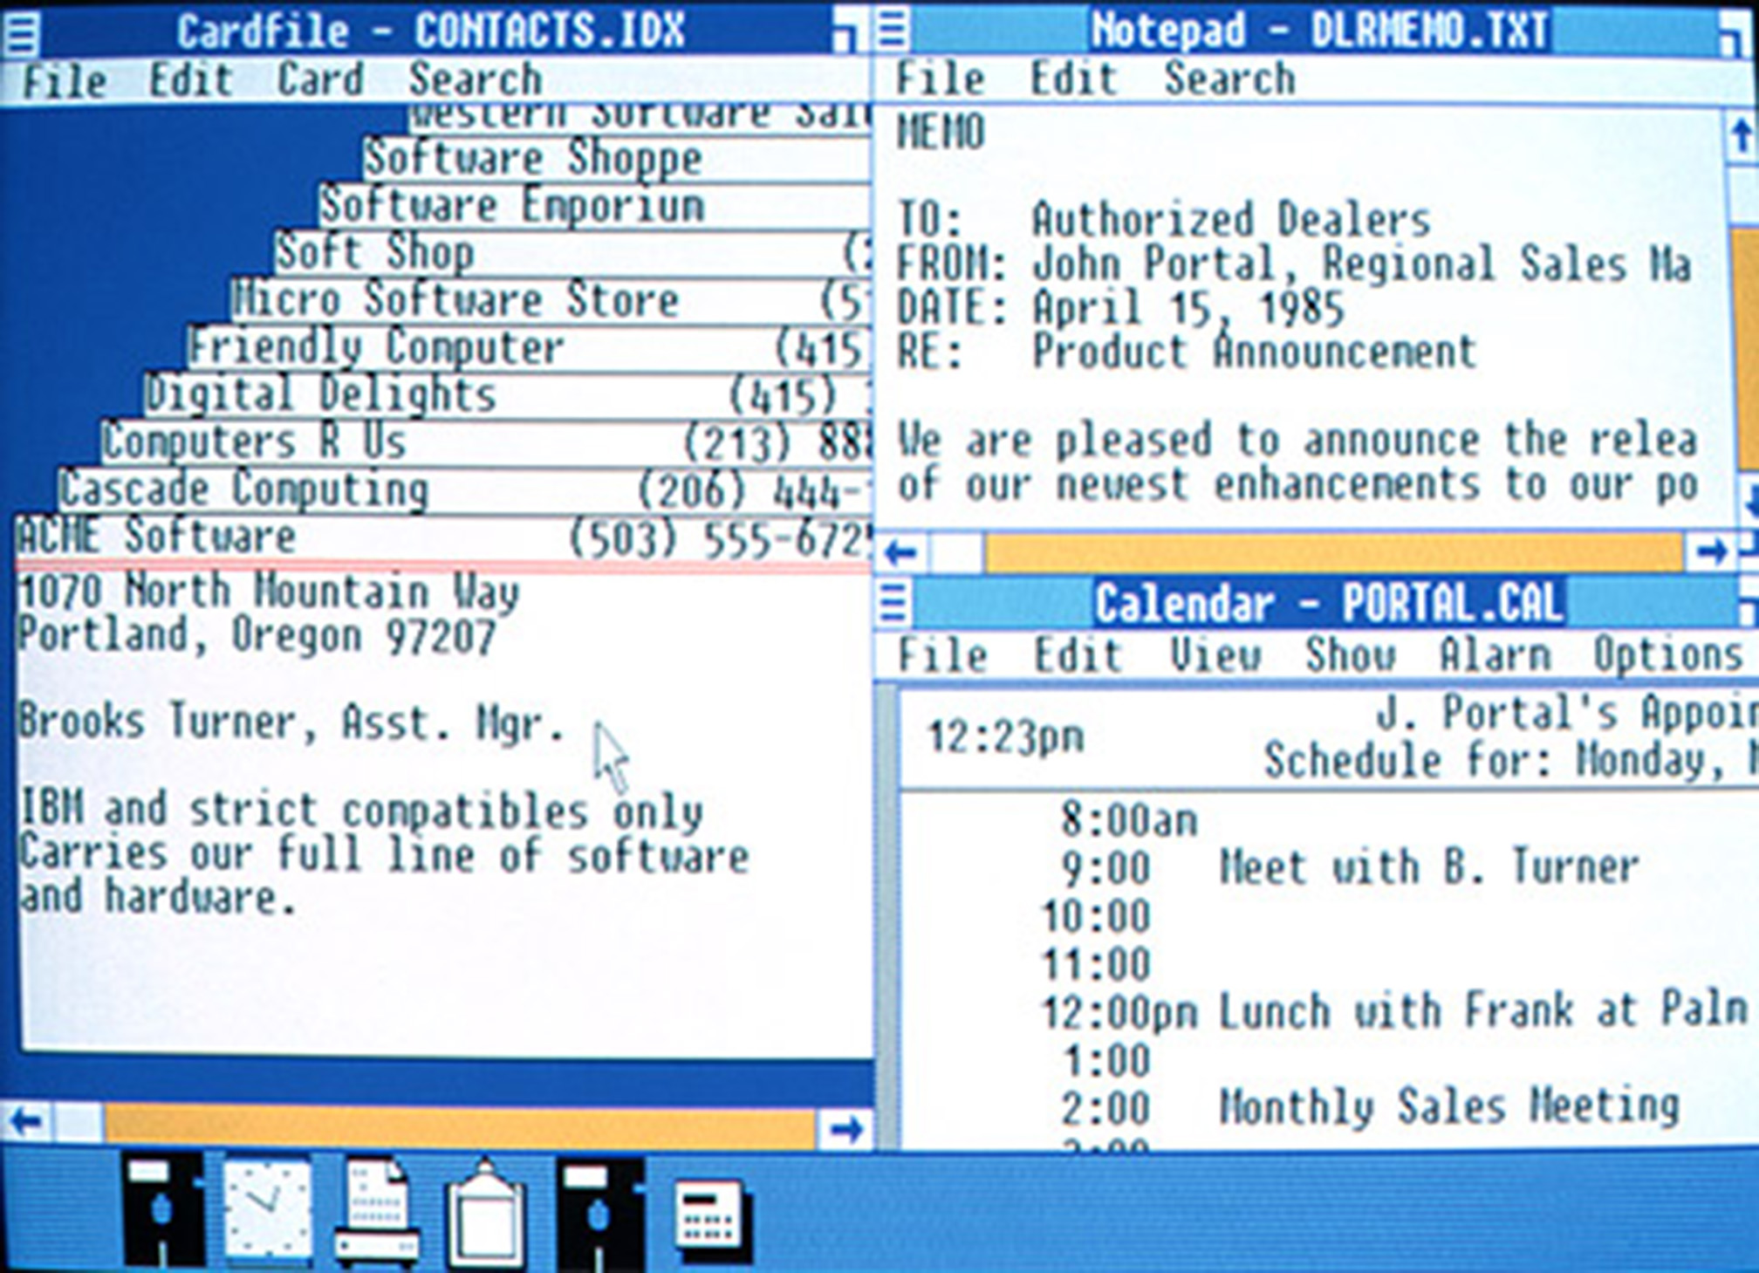The image size is (1759, 1273).
Task: Open the Search menu in Notepad
Action: click(x=1229, y=79)
